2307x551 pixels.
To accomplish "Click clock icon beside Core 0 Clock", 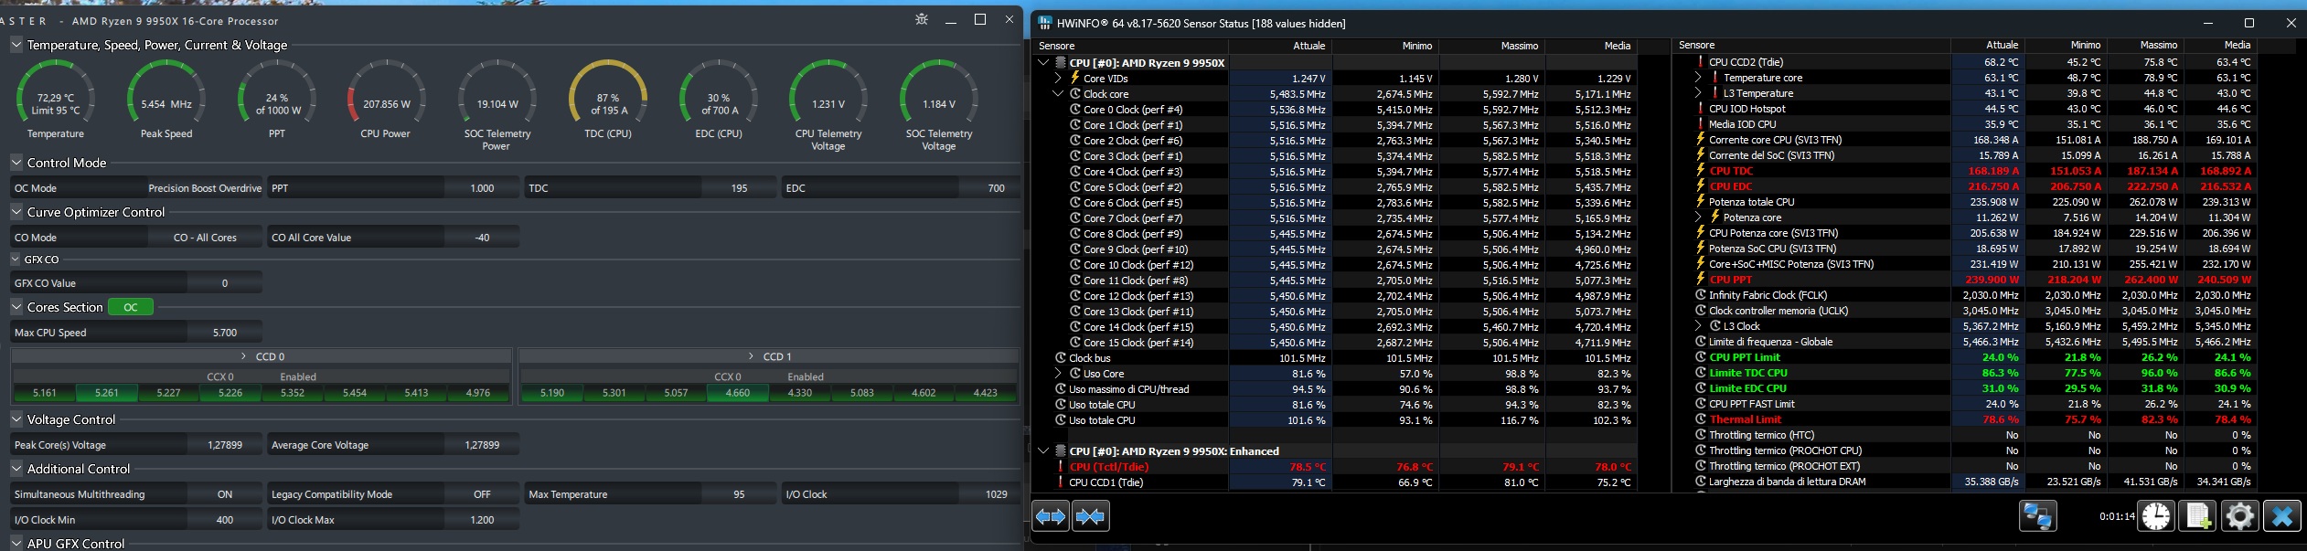I will (x=1075, y=110).
